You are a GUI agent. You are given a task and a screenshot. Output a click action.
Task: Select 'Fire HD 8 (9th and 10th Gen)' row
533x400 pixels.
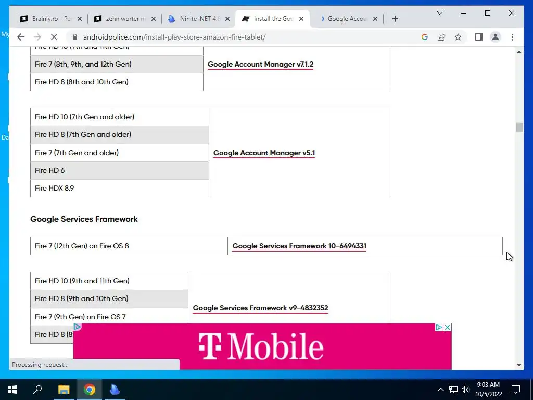pyautogui.click(x=109, y=298)
